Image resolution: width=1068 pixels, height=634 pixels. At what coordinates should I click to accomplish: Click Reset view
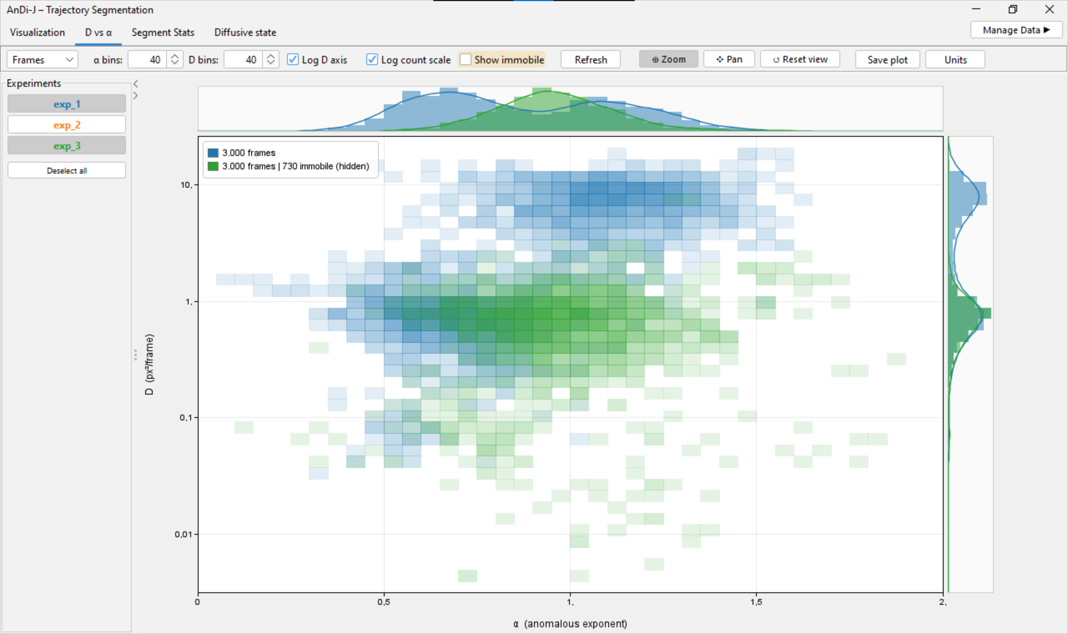click(800, 59)
